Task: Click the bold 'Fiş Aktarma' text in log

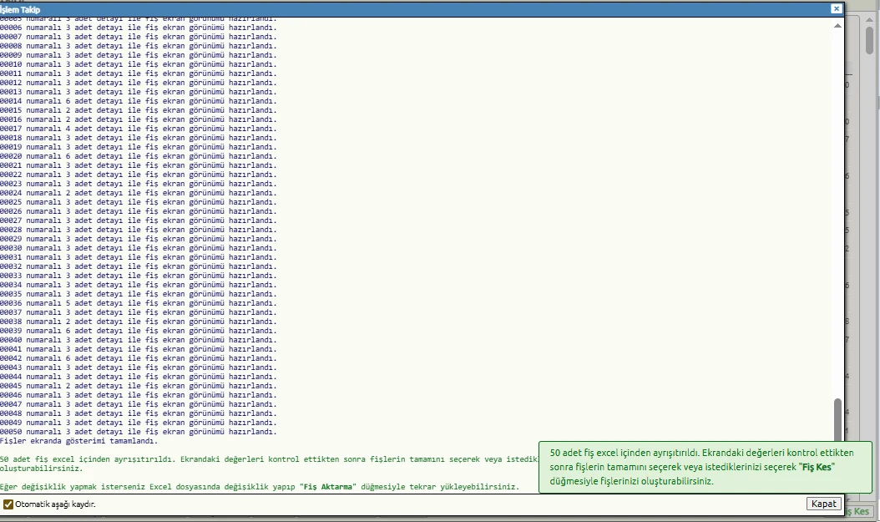Action: pos(328,487)
